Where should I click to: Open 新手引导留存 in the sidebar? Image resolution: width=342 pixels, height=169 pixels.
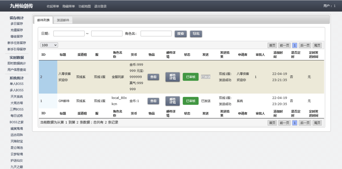[17, 49]
